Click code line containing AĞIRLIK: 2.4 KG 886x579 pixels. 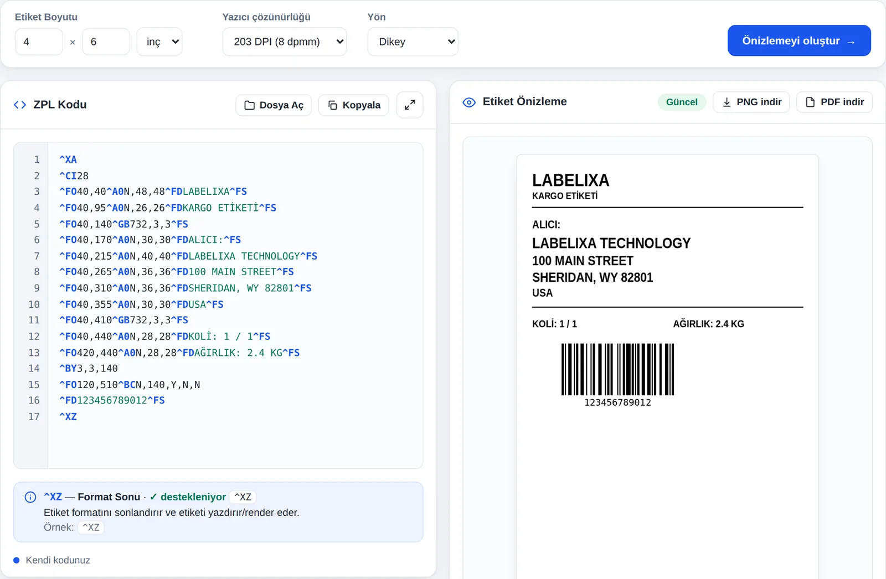pos(179,352)
